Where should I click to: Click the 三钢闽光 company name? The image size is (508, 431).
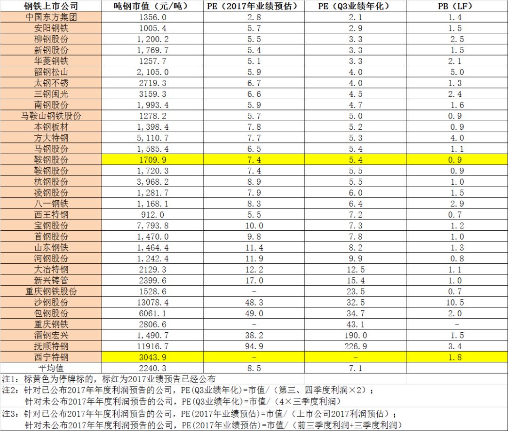point(51,94)
